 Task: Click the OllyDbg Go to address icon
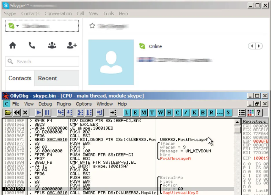coord(113,113)
